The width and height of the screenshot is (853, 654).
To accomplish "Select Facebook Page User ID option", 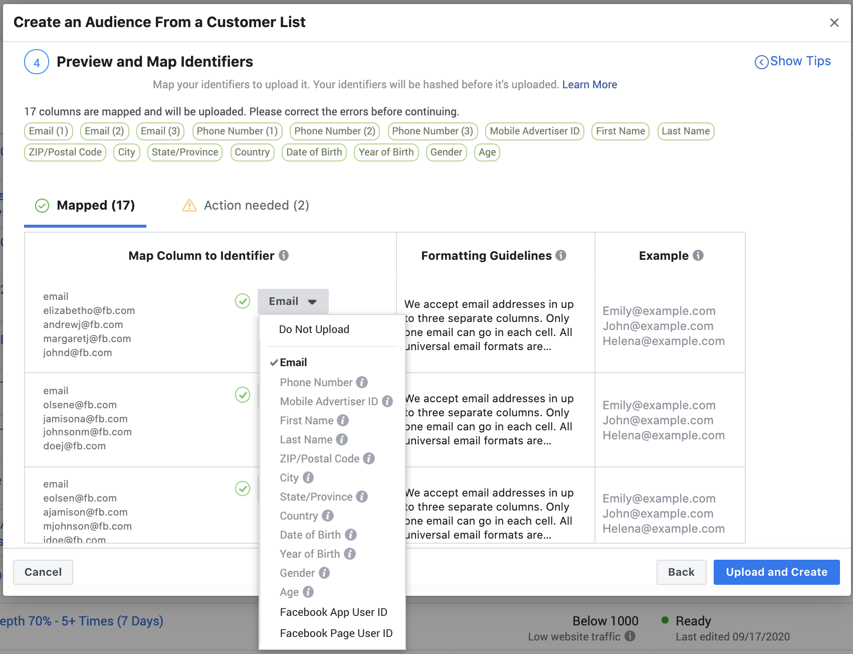I will [x=336, y=633].
